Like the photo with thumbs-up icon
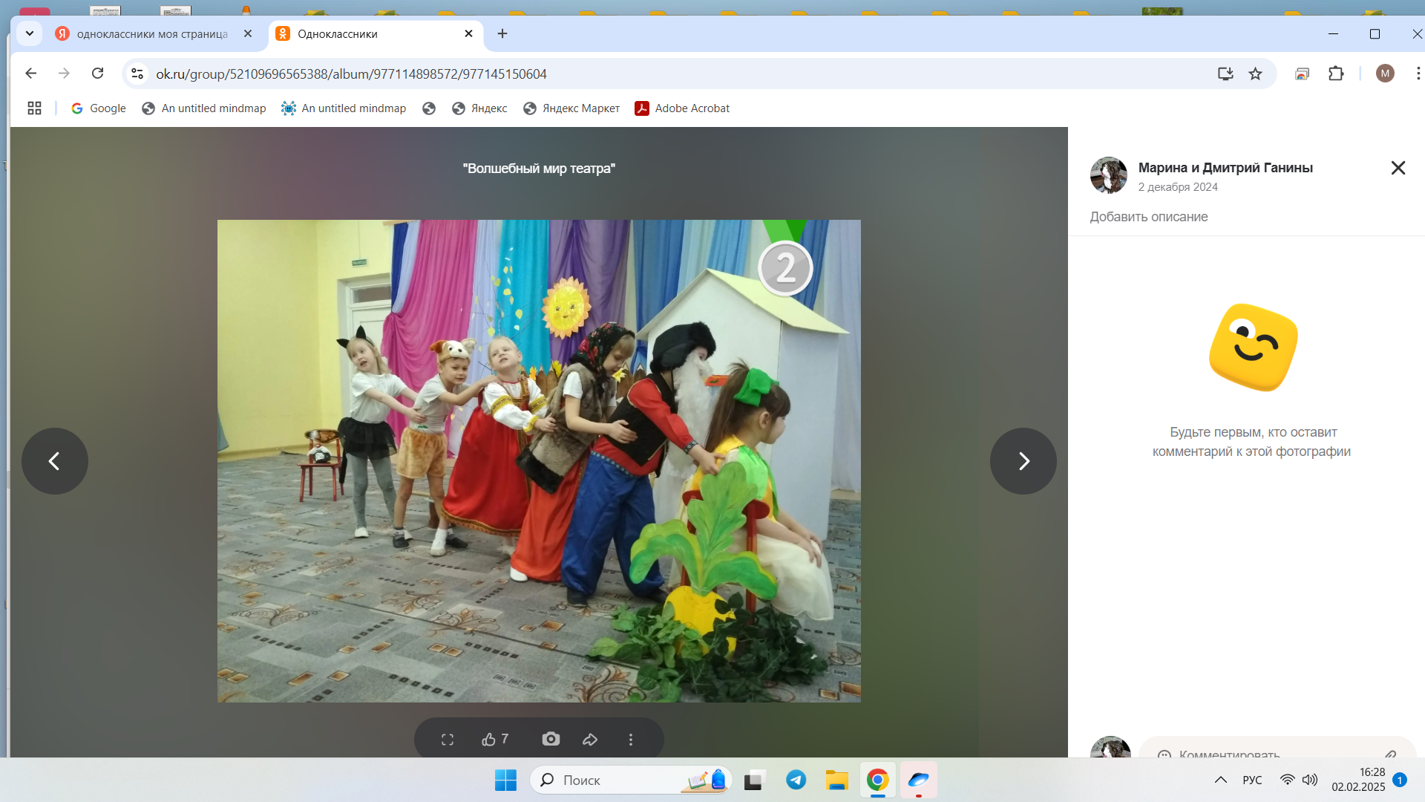 [x=495, y=739]
